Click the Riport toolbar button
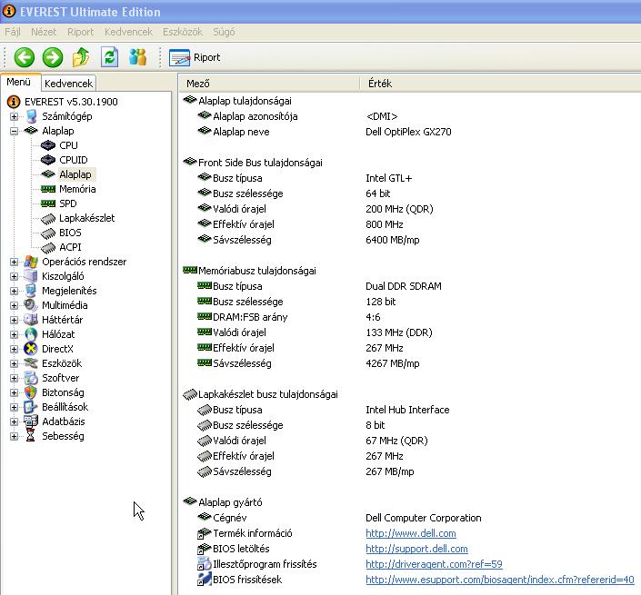 (195, 57)
